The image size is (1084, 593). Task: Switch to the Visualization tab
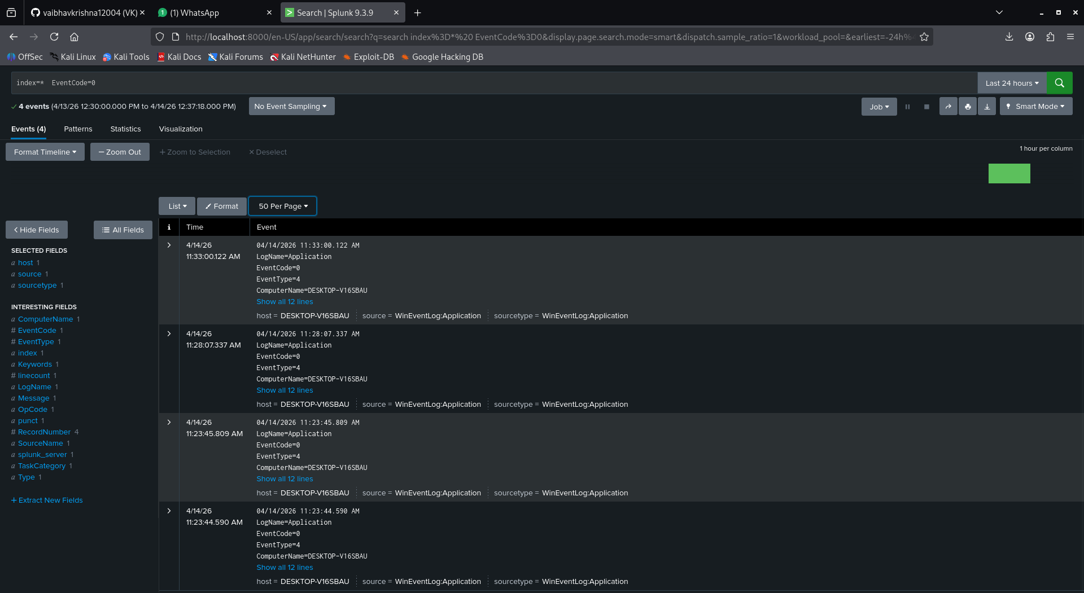click(180, 129)
